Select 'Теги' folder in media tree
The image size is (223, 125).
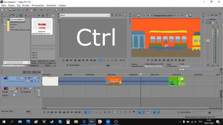click(x=12, y=27)
